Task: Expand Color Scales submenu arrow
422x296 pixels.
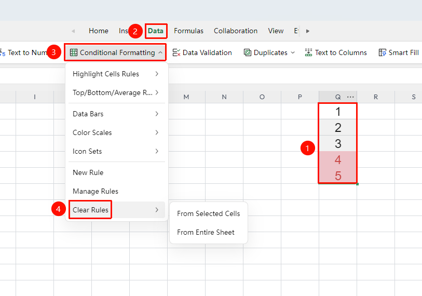Action: (157, 132)
